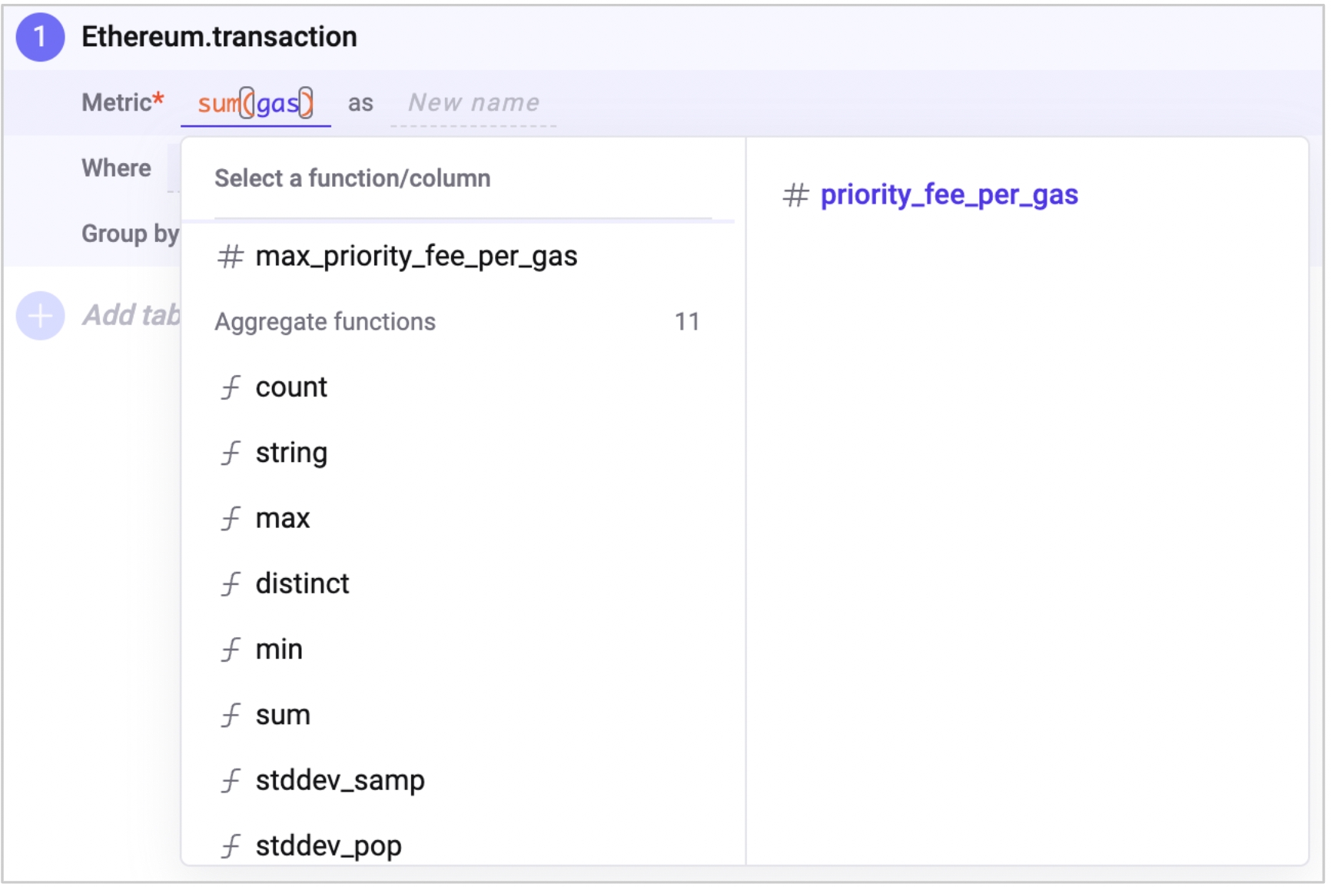Click the function icon beside string
This screenshot has height=887, width=1331.
pos(231,453)
